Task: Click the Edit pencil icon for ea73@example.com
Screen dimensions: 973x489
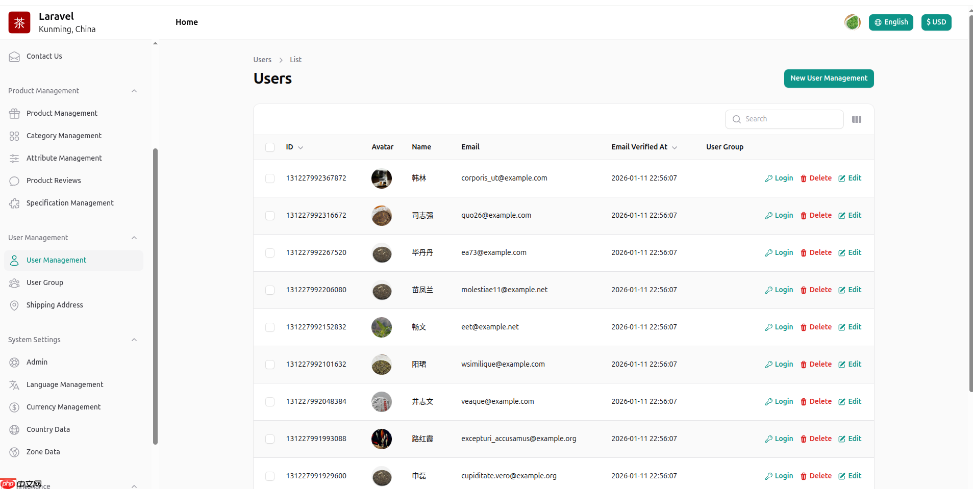Action: [x=841, y=253]
